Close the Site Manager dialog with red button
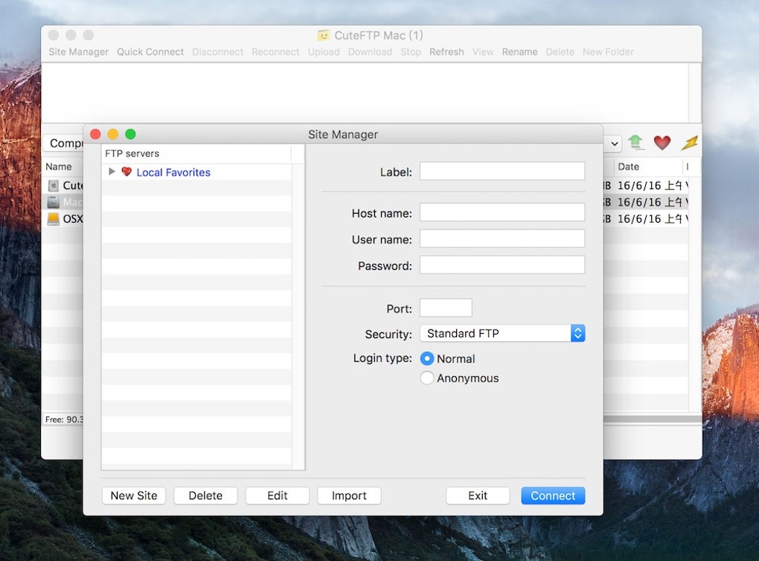This screenshot has height=561, width=759. [x=95, y=134]
